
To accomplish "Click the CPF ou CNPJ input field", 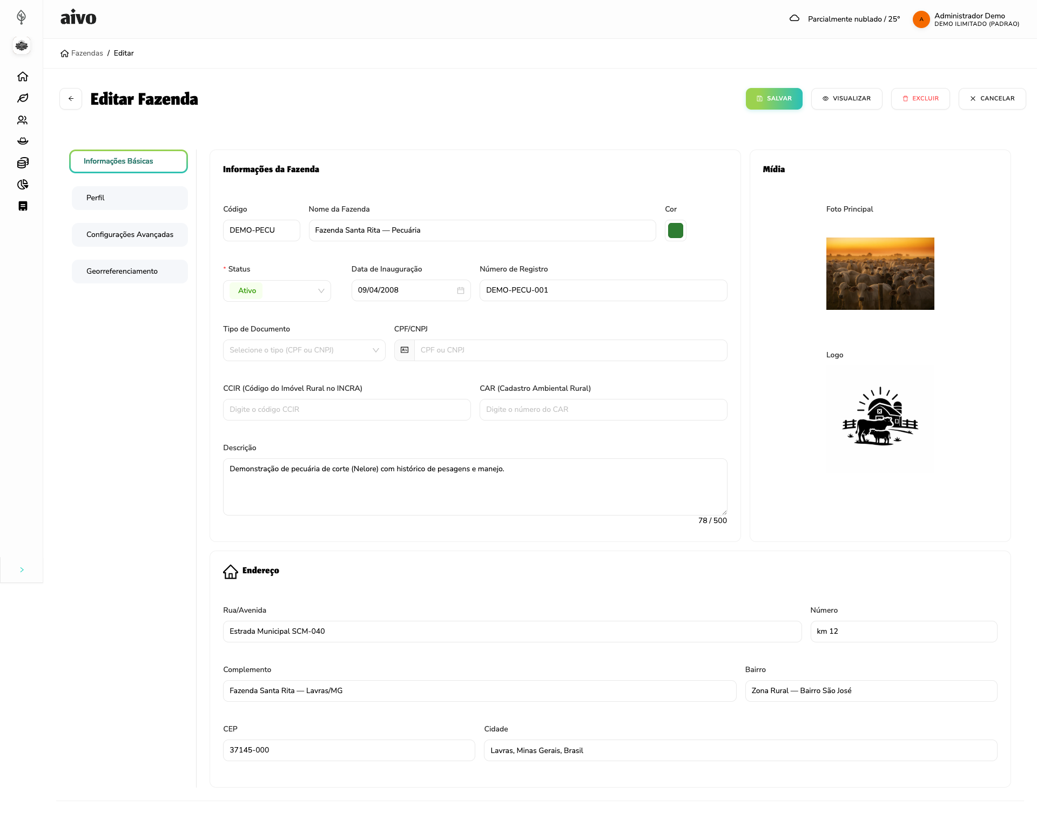I will pos(570,350).
